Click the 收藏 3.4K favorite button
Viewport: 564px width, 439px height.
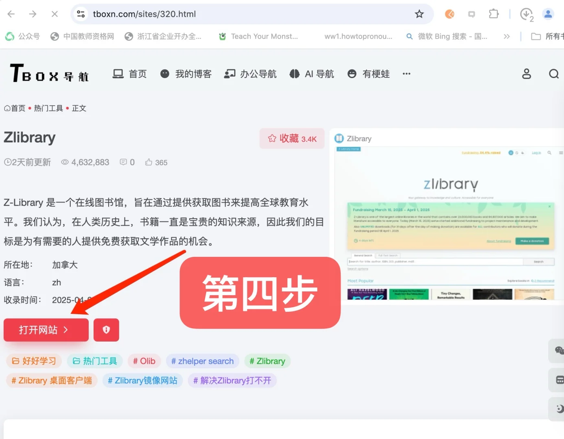tap(292, 139)
